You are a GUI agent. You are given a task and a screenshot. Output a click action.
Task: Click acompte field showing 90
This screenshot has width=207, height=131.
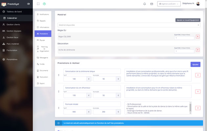pyautogui.click(x=104, y=79)
